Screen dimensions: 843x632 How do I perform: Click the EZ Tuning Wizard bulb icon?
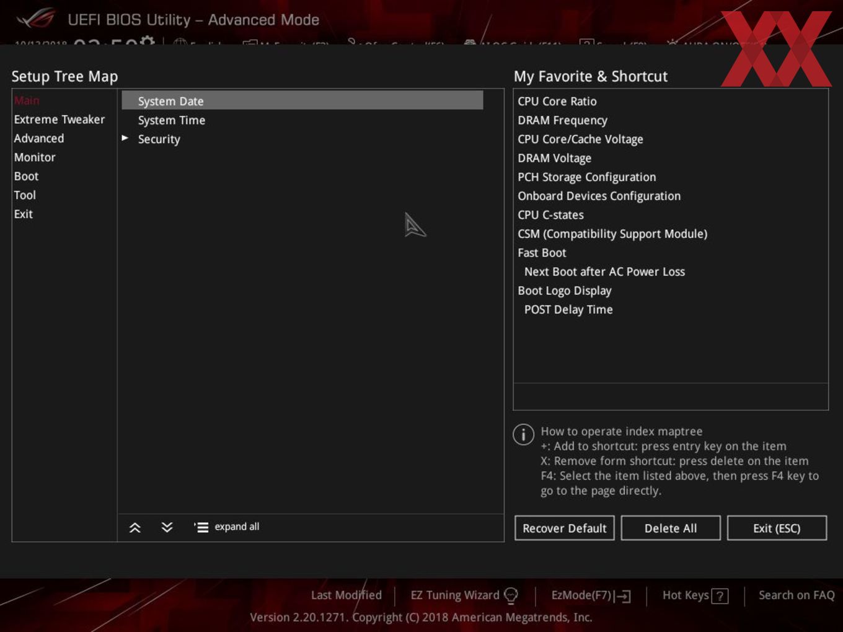click(x=511, y=596)
